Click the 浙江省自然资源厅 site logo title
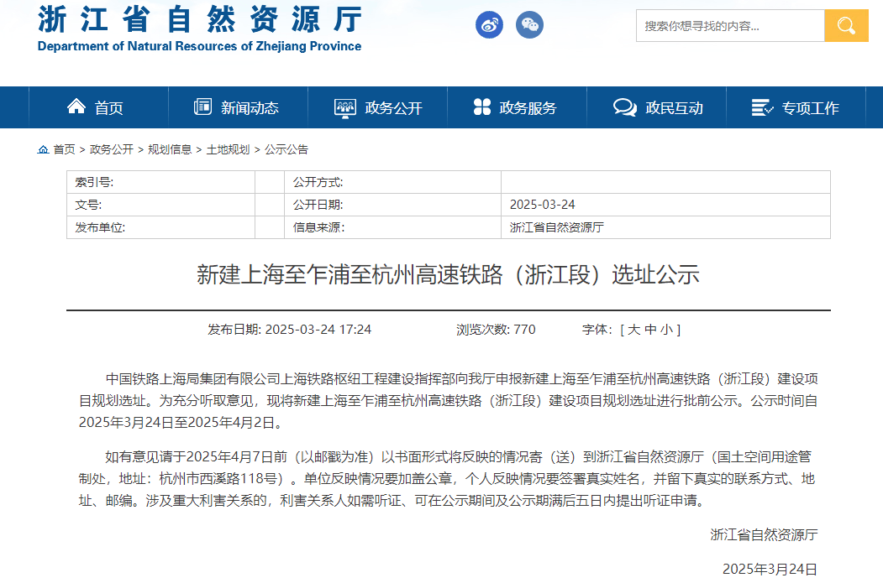 tap(200, 19)
